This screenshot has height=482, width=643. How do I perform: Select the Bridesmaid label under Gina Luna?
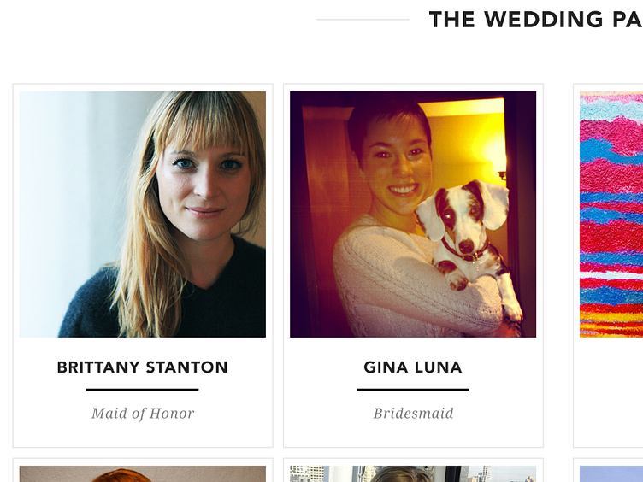(413, 413)
